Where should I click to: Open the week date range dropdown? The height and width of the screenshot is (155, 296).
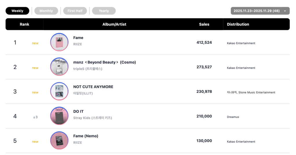(x=256, y=11)
